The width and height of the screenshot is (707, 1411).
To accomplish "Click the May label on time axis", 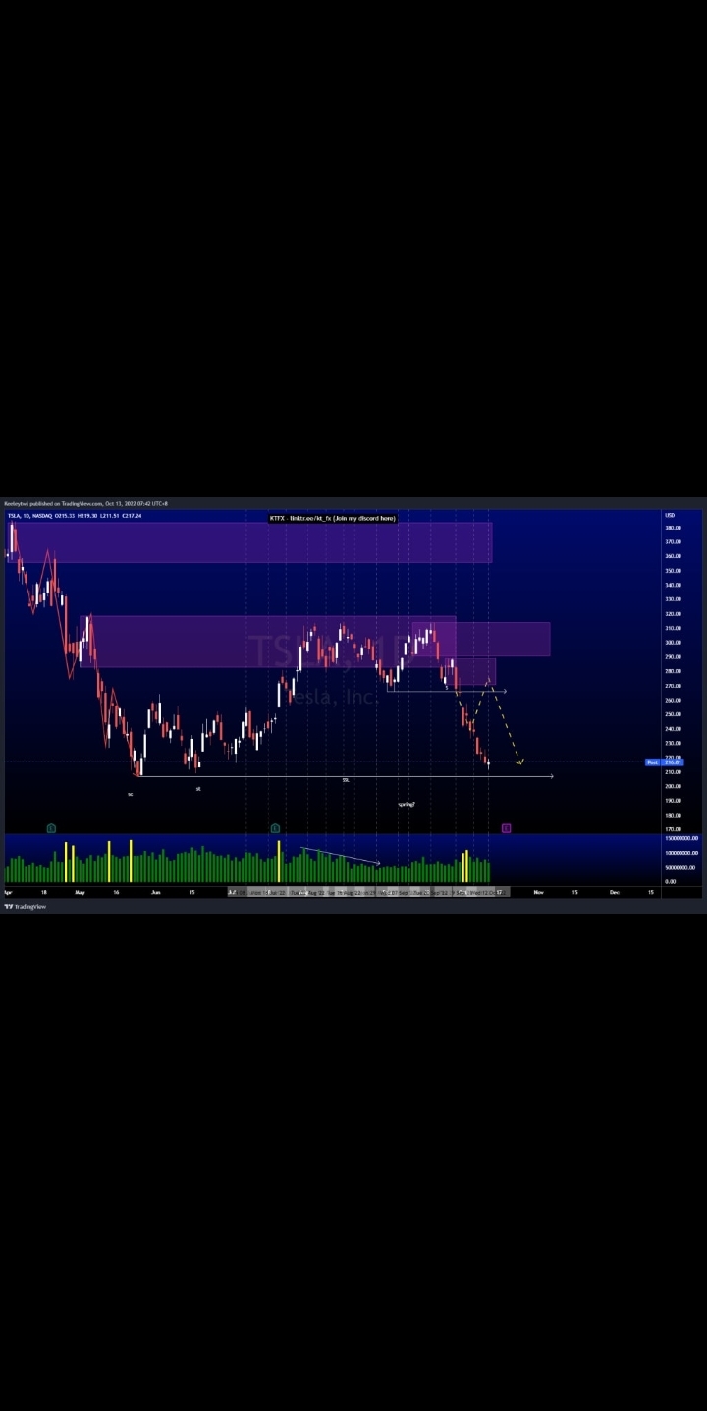I will point(80,892).
